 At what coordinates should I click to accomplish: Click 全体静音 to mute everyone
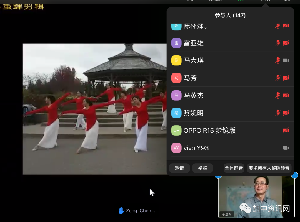(x=234, y=168)
